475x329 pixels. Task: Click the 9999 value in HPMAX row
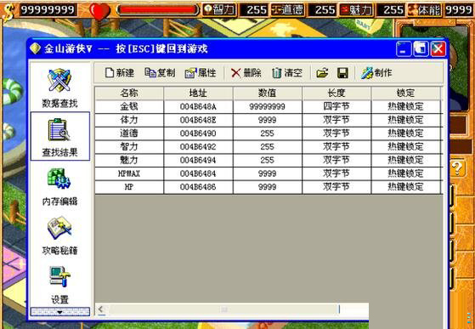coord(267,173)
